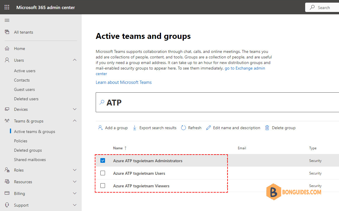339x211 pixels.
Task: Uncheck Azure ATP tsgvietnam Administrators checkbox
Action: pyautogui.click(x=103, y=160)
